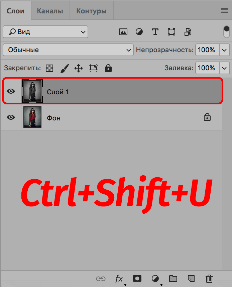The image size is (232, 287).
Task: Click the shape layer filter icon
Action: point(171,32)
